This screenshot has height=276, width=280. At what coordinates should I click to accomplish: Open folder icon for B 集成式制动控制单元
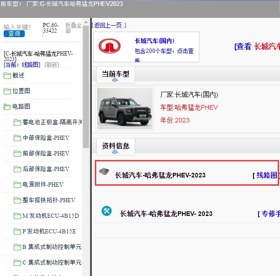click(17, 247)
